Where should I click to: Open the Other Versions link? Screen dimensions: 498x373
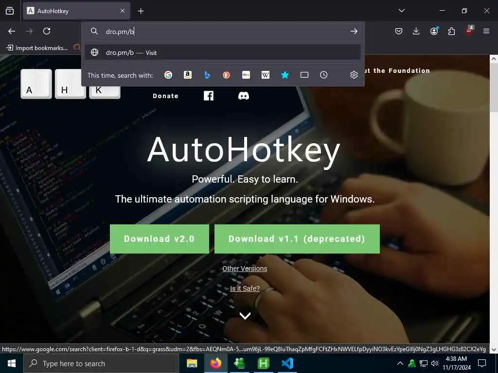(x=245, y=269)
